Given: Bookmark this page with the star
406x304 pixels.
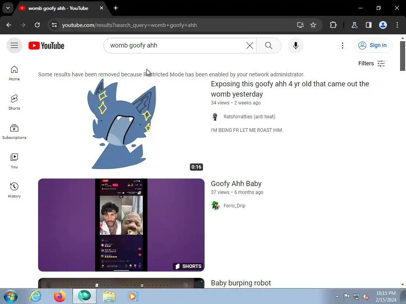Looking at the screenshot, I should point(313,25).
